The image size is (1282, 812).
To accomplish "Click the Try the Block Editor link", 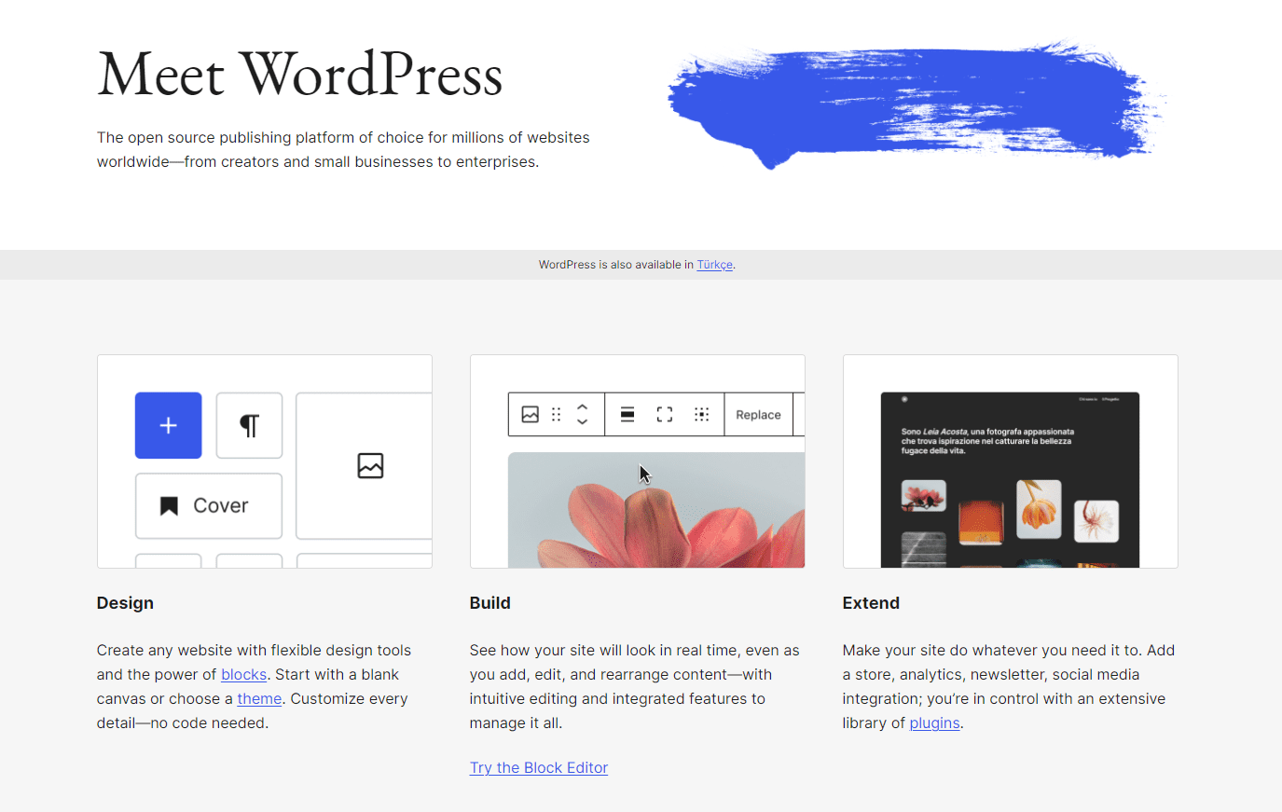I will [538, 767].
